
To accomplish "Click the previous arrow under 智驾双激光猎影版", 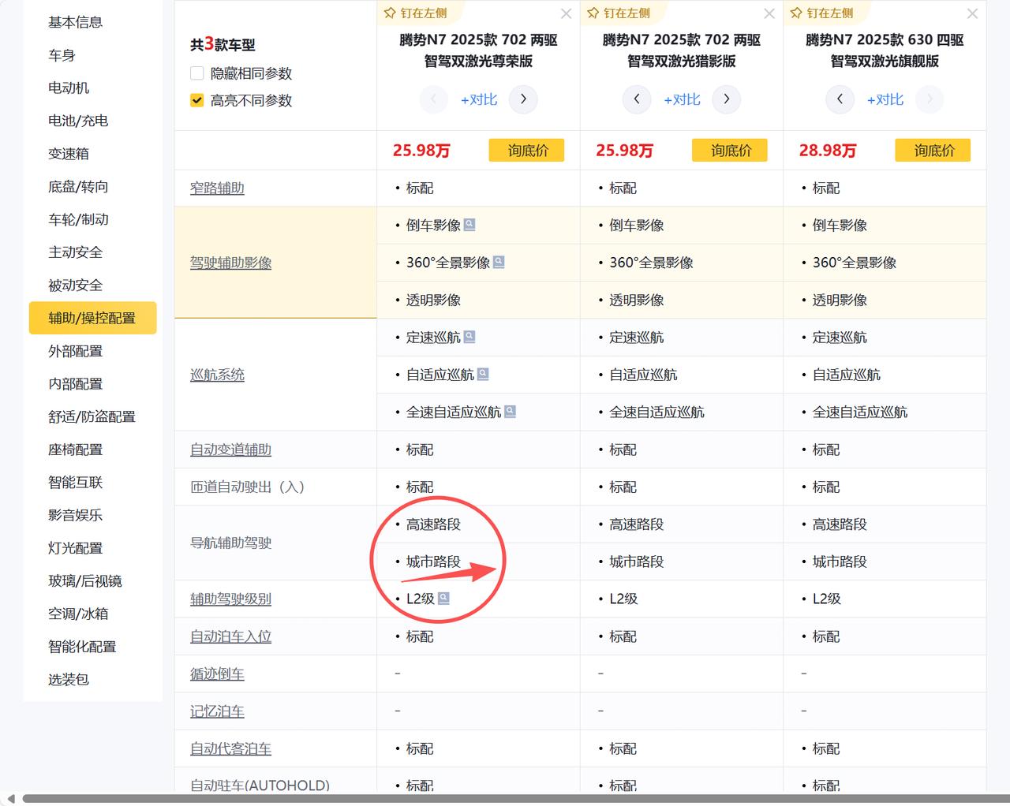I will click(x=637, y=99).
